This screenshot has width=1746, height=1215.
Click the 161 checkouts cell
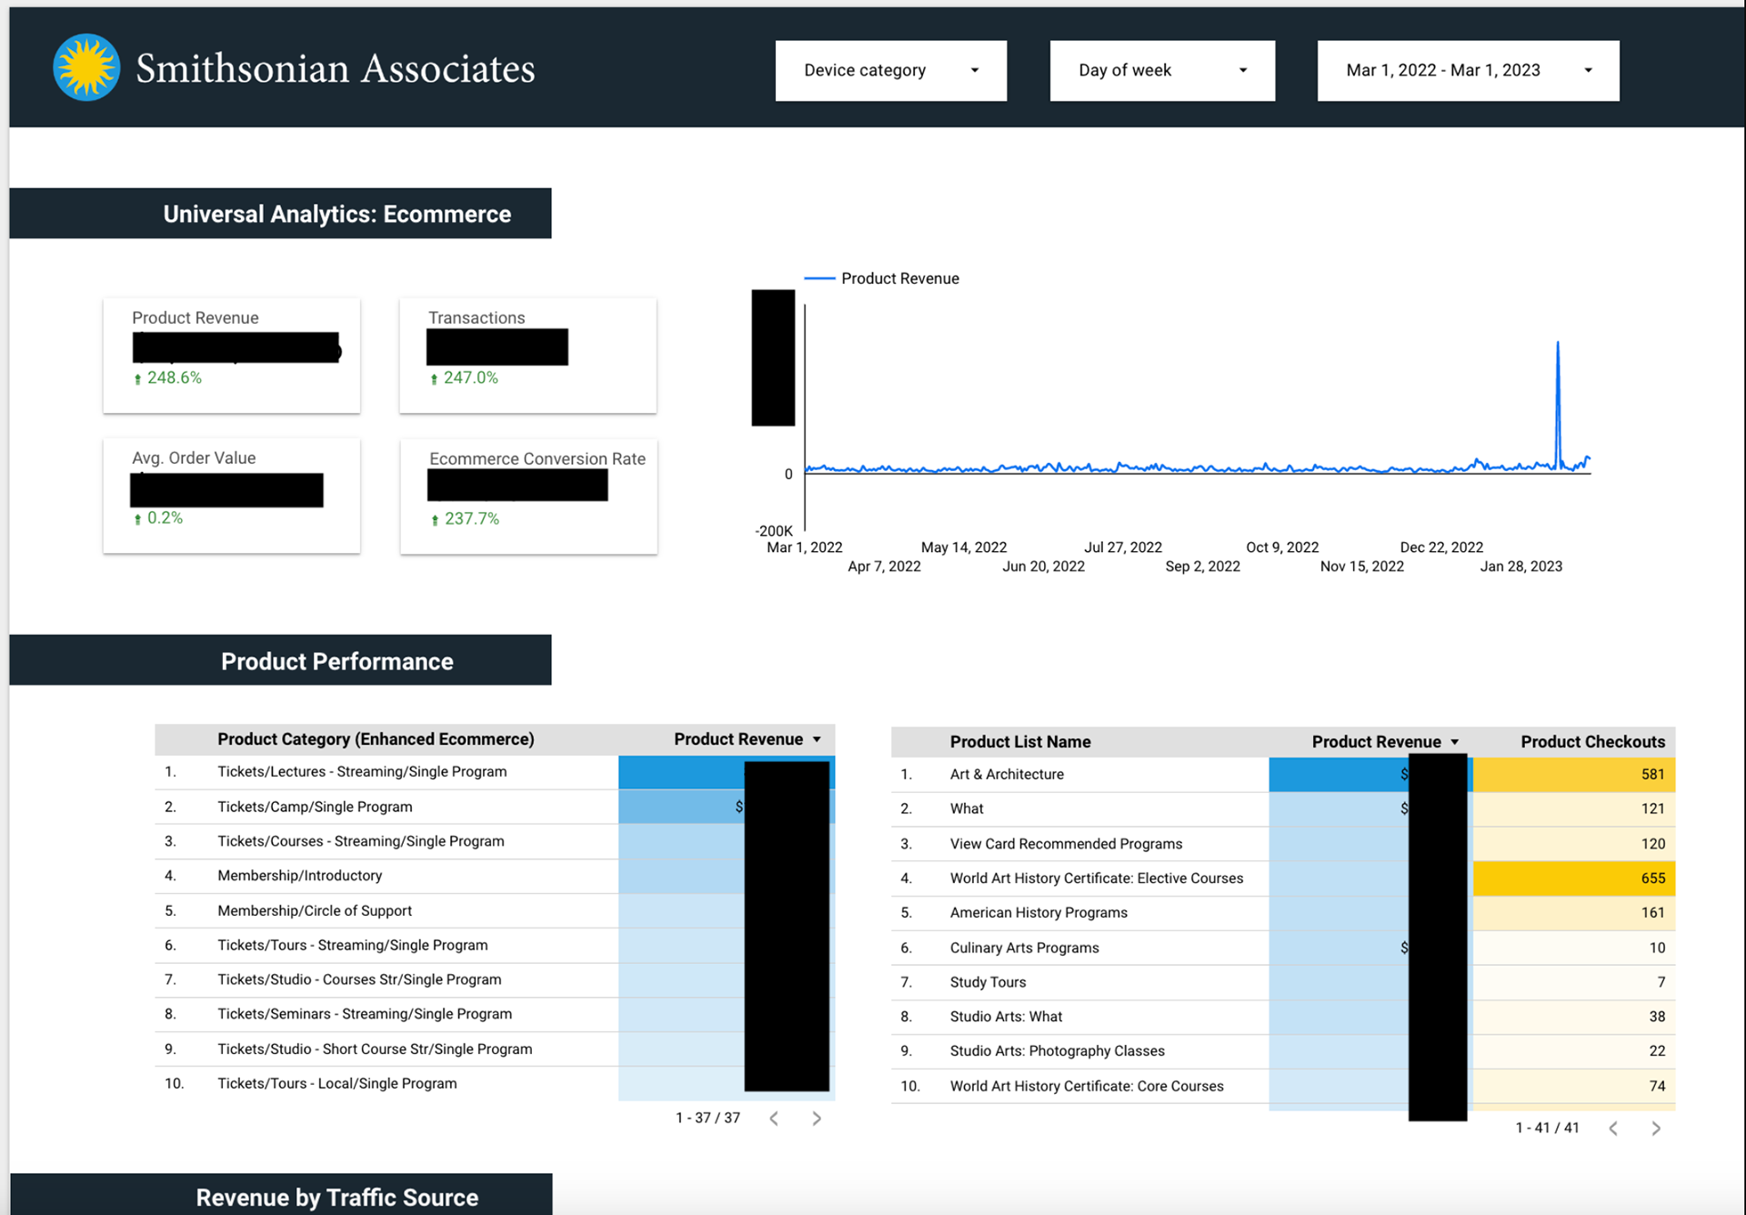(1574, 912)
